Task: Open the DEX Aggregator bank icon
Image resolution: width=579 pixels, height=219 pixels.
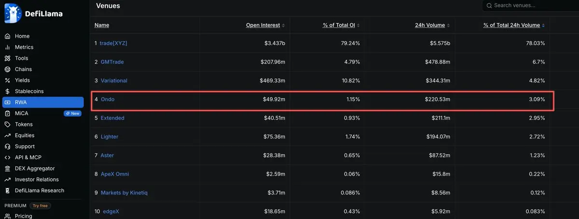Action: [x=7, y=169]
